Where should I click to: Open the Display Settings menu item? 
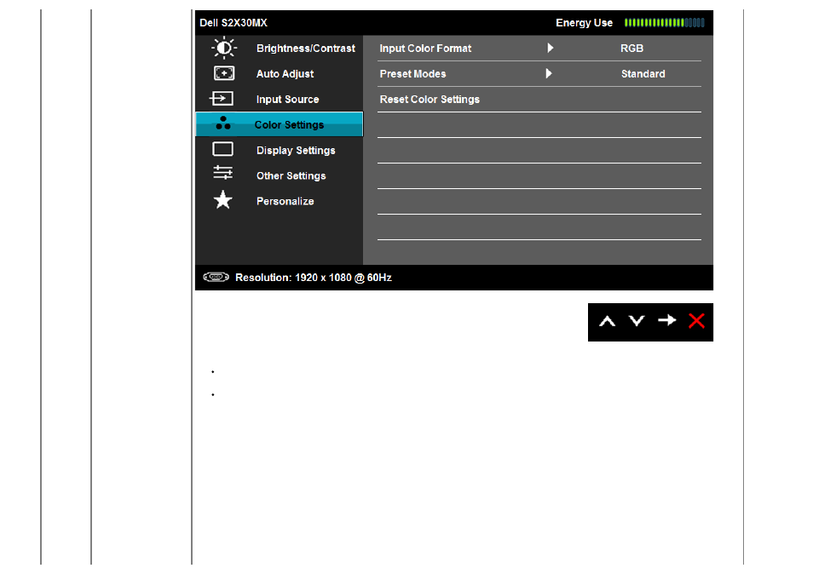pyautogui.click(x=296, y=150)
